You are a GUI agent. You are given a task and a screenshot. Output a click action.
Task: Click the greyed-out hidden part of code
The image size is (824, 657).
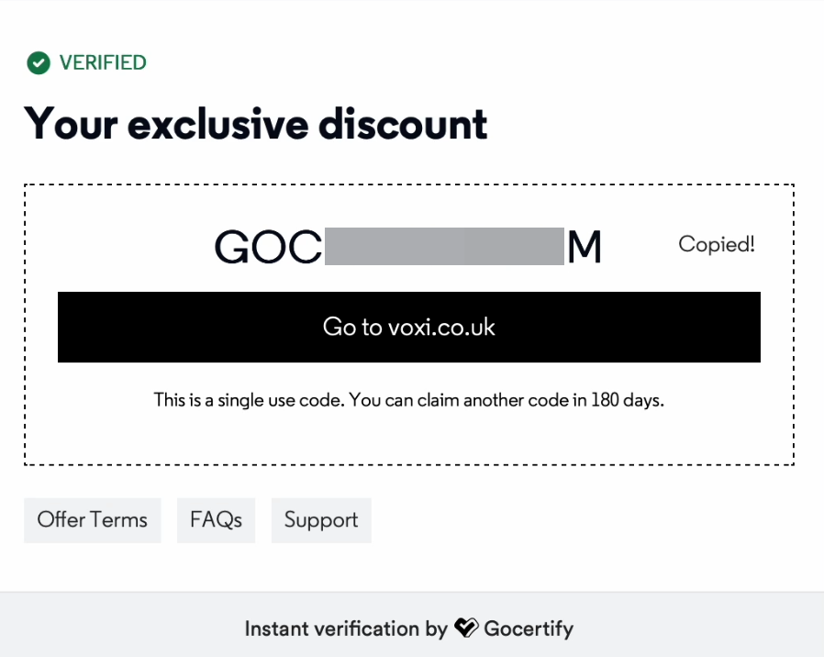444,247
